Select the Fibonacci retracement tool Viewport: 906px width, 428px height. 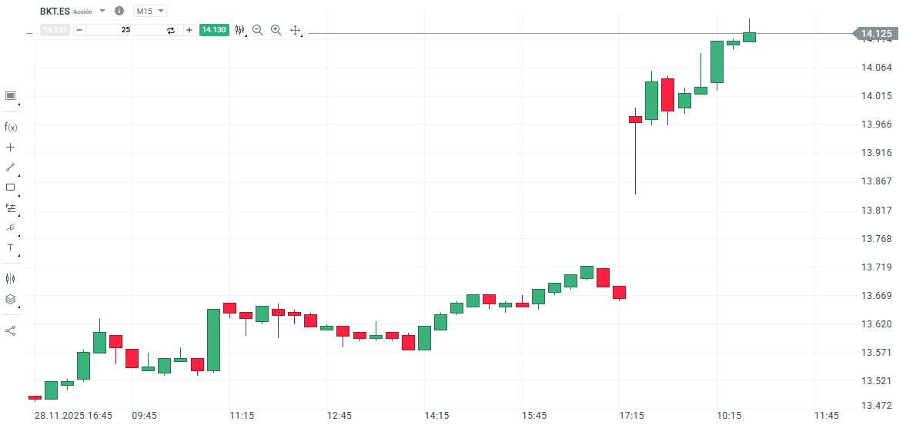[x=11, y=207]
